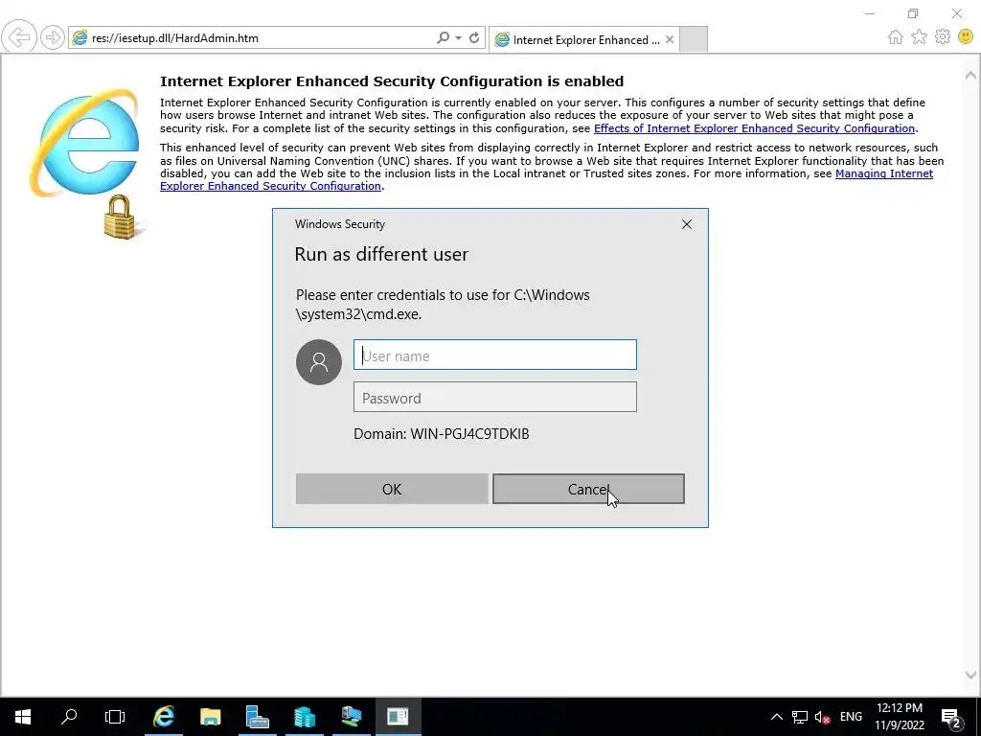Open the clock showing 12:12 PM
The height and width of the screenshot is (736, 981).
[899, 717]
